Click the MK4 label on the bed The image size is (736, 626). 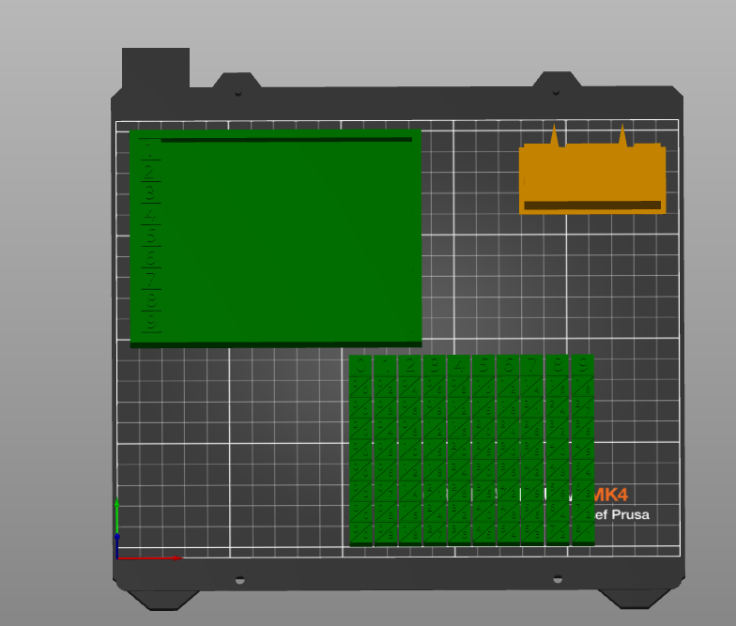(610, 494)
